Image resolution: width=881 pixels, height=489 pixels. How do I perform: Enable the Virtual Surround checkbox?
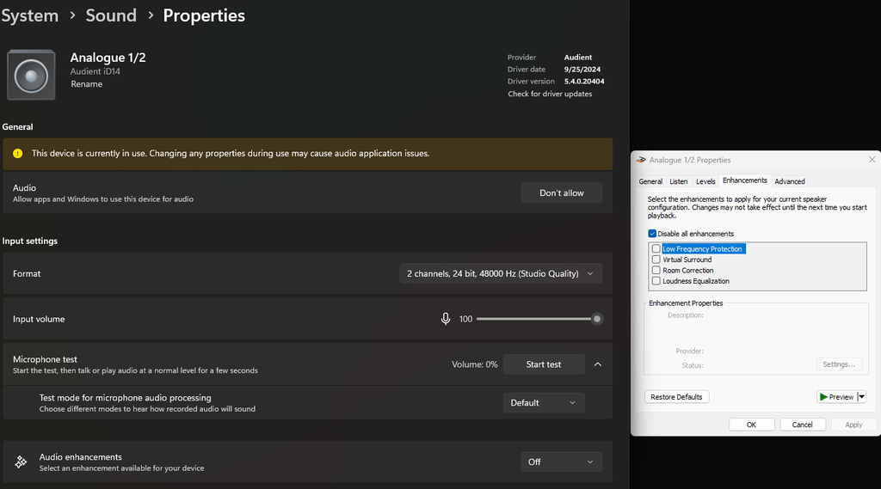(656, 260)
